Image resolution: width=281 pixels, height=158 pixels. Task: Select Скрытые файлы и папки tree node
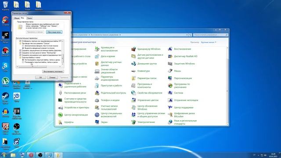coord(31,57)
